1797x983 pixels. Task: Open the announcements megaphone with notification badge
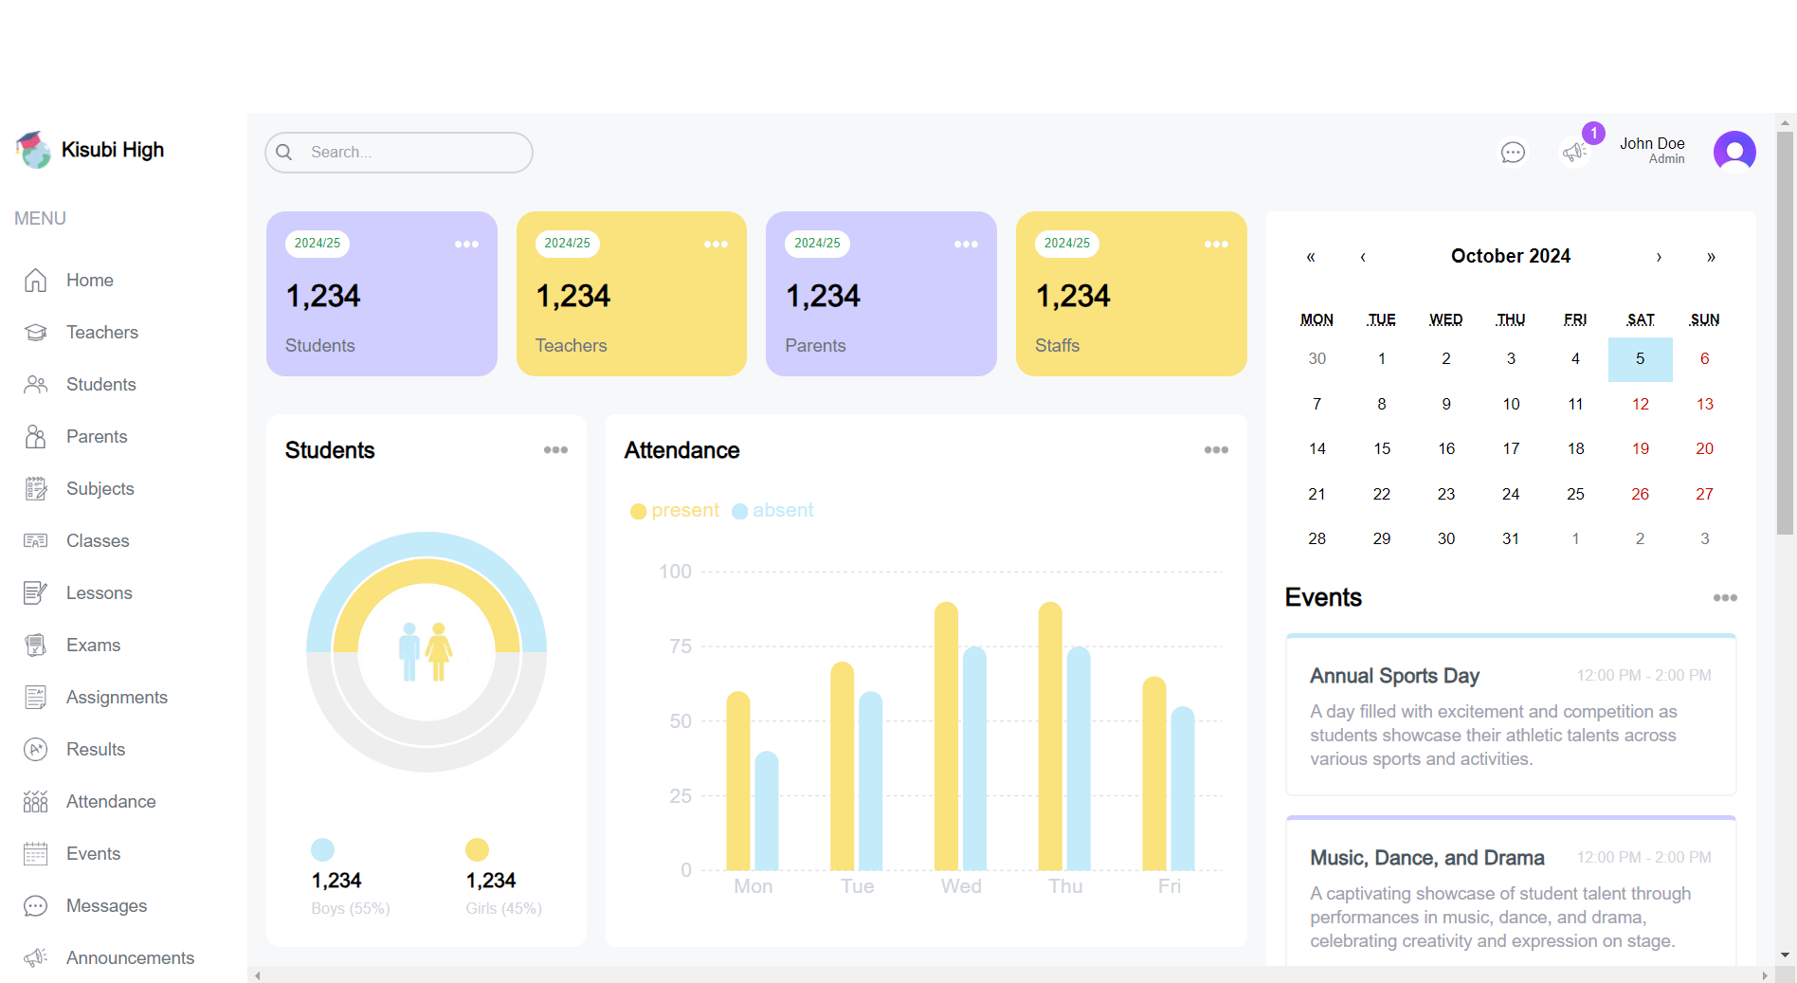pos(1574,152)
